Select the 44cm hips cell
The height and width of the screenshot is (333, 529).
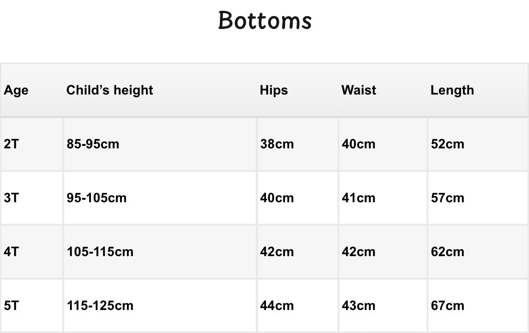tap(298, 306)
